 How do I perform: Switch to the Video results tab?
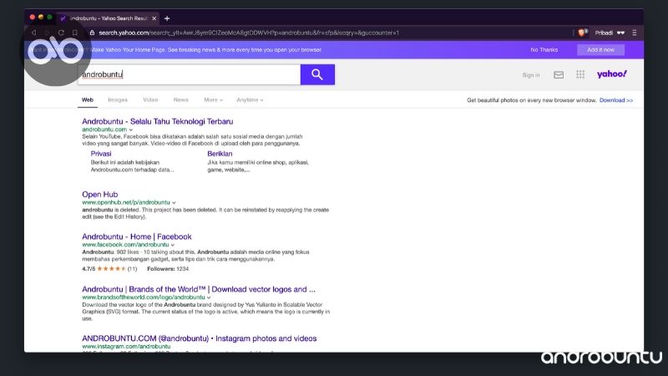pos(150,99)
